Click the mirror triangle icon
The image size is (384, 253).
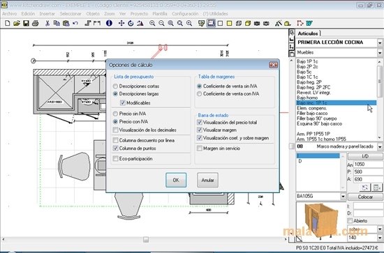click(x=140, y=23)
